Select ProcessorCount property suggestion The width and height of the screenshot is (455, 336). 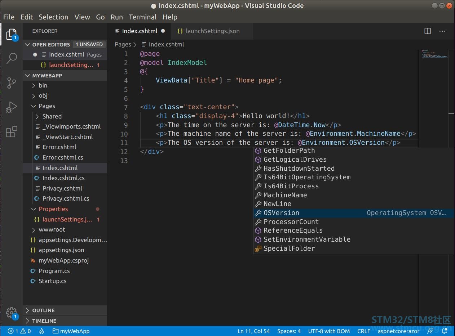coord(353,222)
